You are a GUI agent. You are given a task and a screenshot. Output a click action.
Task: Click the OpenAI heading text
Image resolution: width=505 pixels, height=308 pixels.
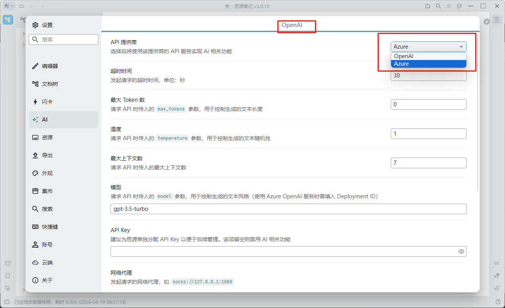292,25
